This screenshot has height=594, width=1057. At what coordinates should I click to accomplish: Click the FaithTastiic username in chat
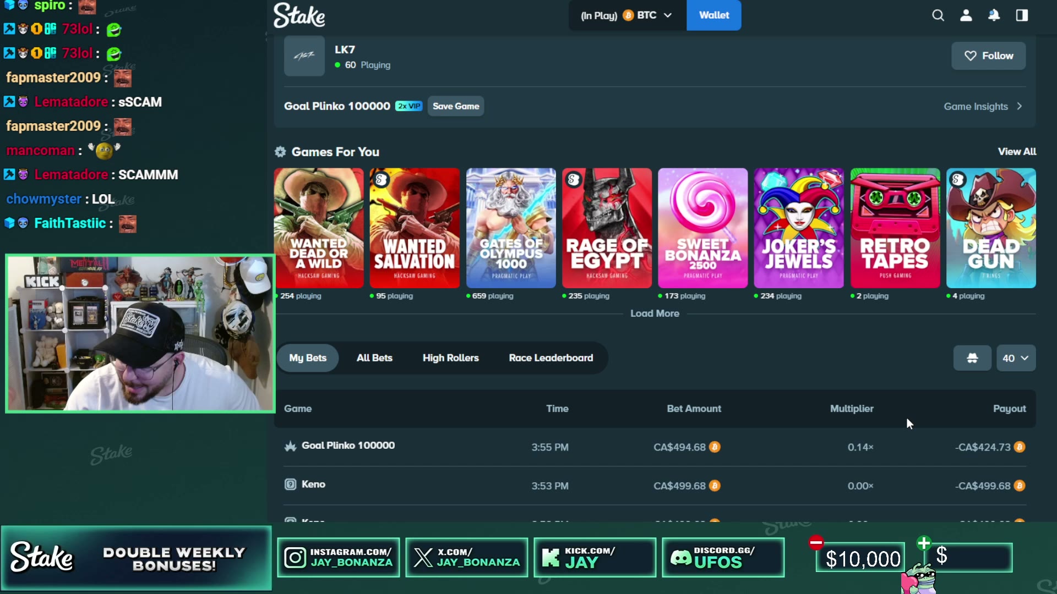pyautogui.click(x=70, y=223)
